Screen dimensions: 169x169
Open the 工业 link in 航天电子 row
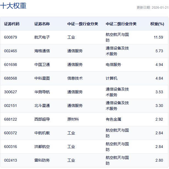coord(71,37)
